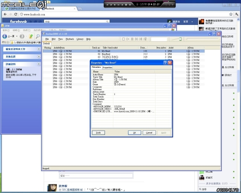Select track 01 My Heart in playlist
Screen dimensions: 241x193
(x=124, y=51)
